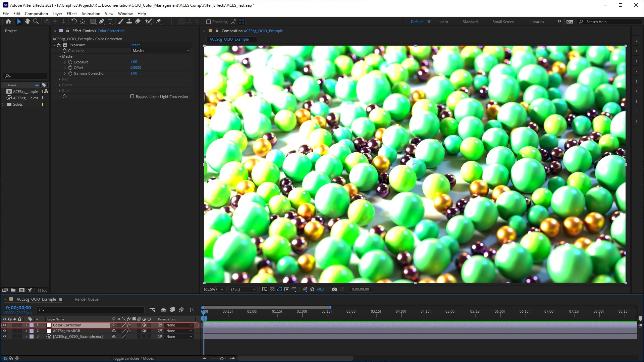Reset the Exposure effect
This screenshot has width=644, height=362.
tap(135, 45)
